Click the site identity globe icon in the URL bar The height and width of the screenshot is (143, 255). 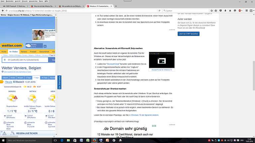pos(7,11)
